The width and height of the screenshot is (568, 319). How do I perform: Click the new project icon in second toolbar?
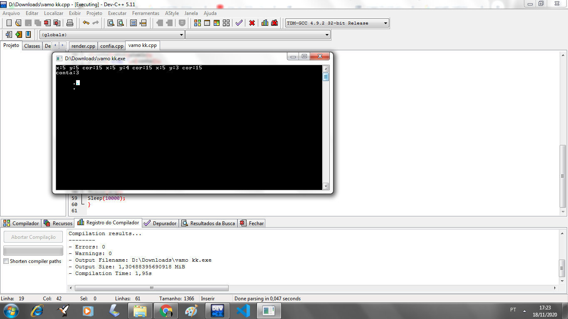point(9,34)
